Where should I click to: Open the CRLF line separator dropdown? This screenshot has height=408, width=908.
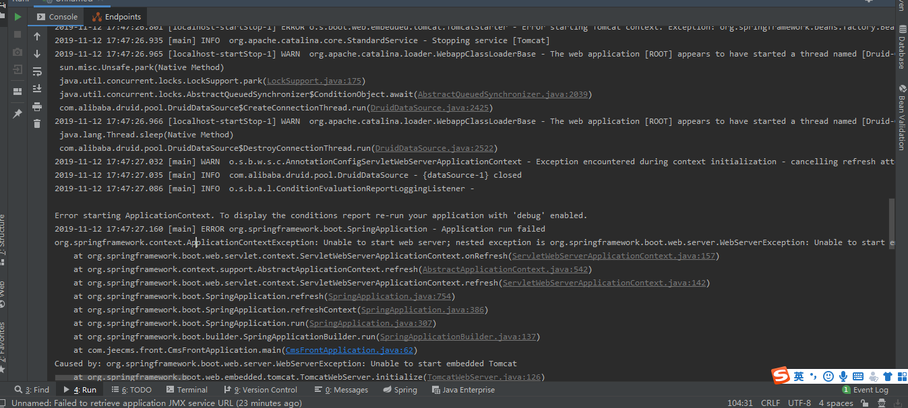[770, 403]
